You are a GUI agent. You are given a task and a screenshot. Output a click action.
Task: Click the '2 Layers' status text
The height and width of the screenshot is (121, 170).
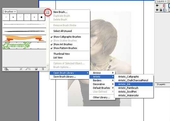click(161, 84)
